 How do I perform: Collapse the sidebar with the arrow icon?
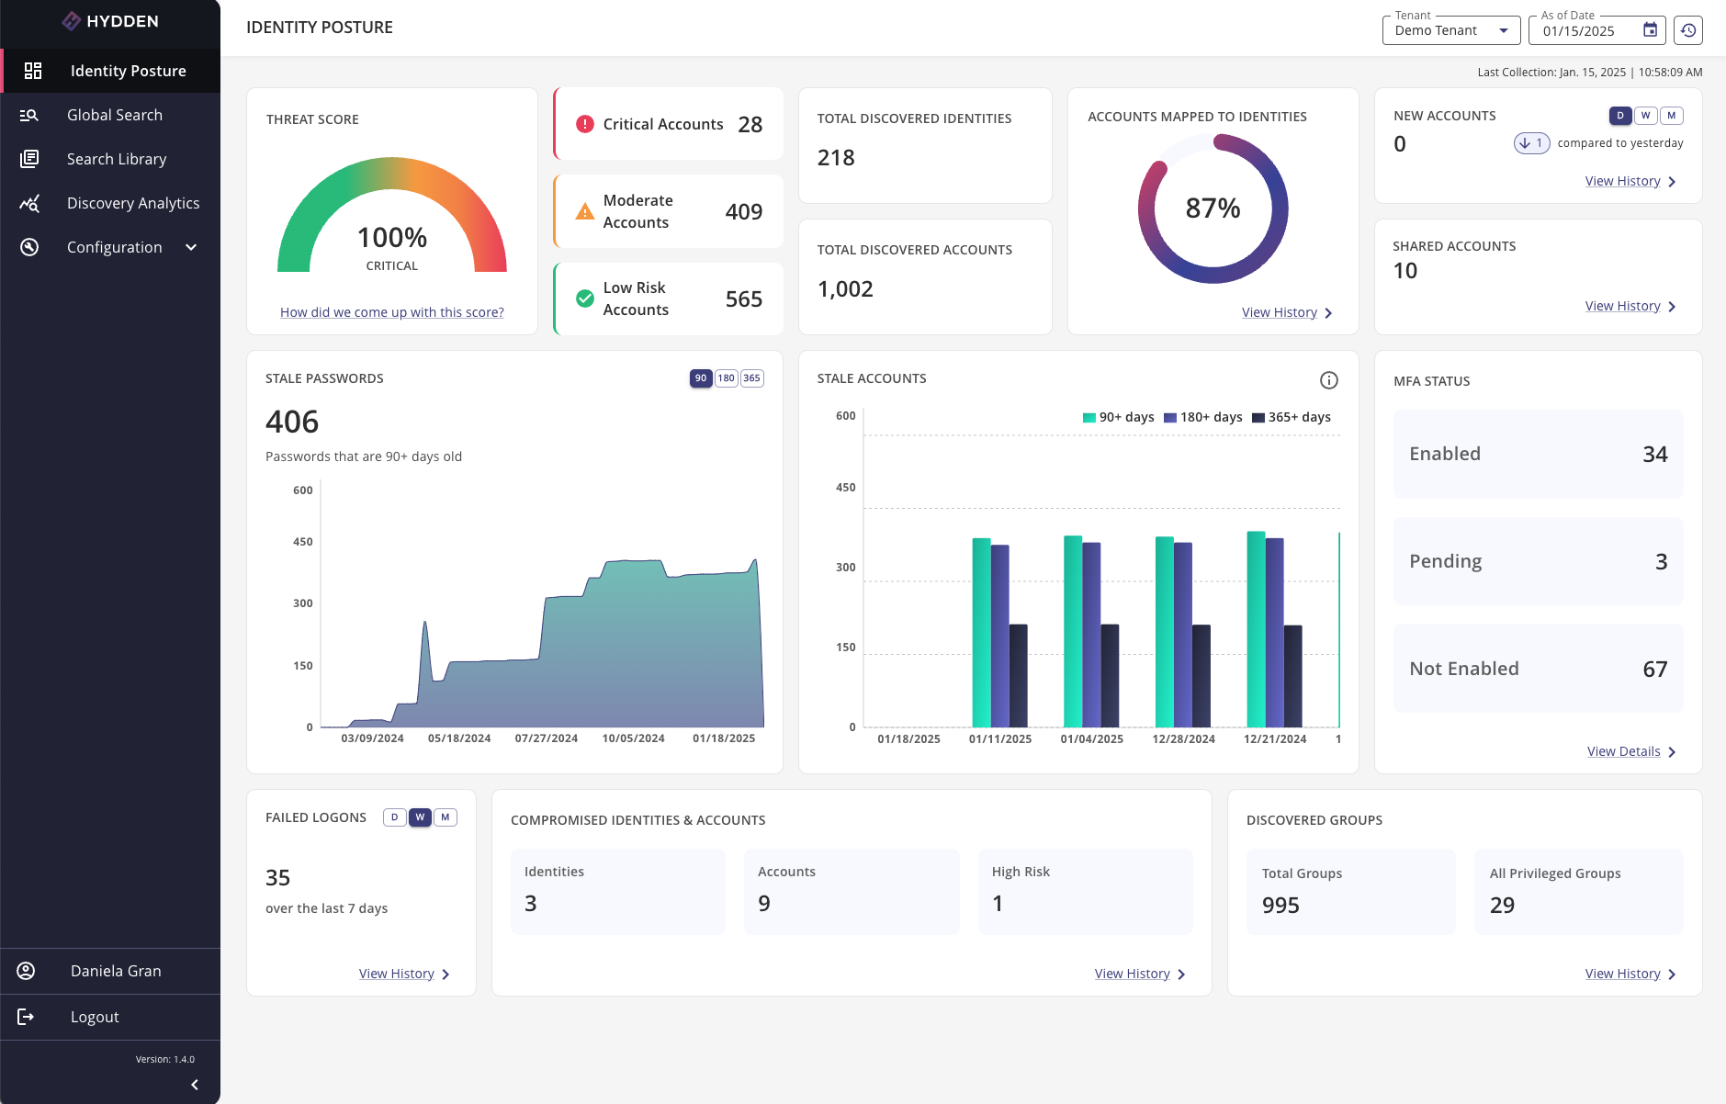[195, 1085]
